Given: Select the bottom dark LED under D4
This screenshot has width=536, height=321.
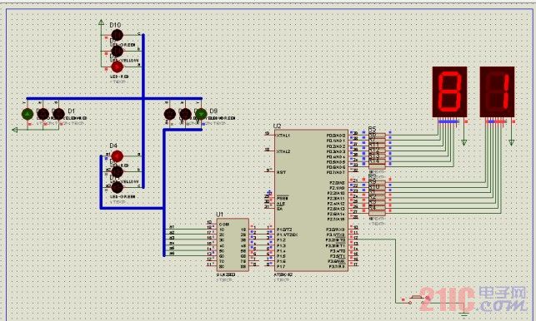Looking at the screenshot, I should click(117, 187).
